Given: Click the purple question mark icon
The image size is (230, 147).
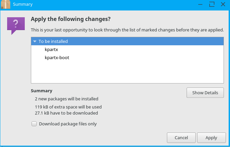Looking at the screenshot, I should [16, 25].
